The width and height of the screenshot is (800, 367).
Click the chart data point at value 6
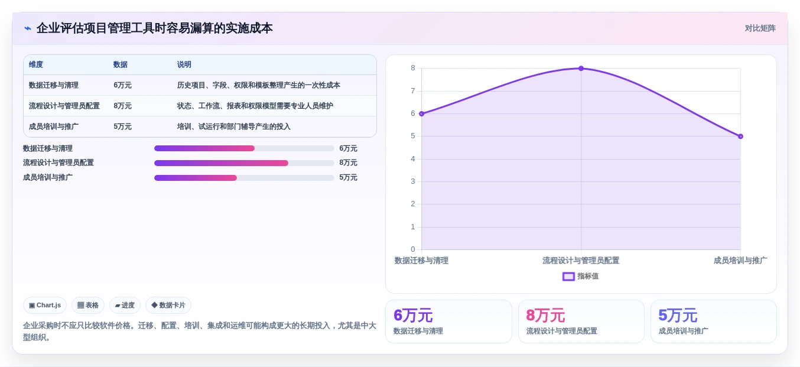point(422,113)
